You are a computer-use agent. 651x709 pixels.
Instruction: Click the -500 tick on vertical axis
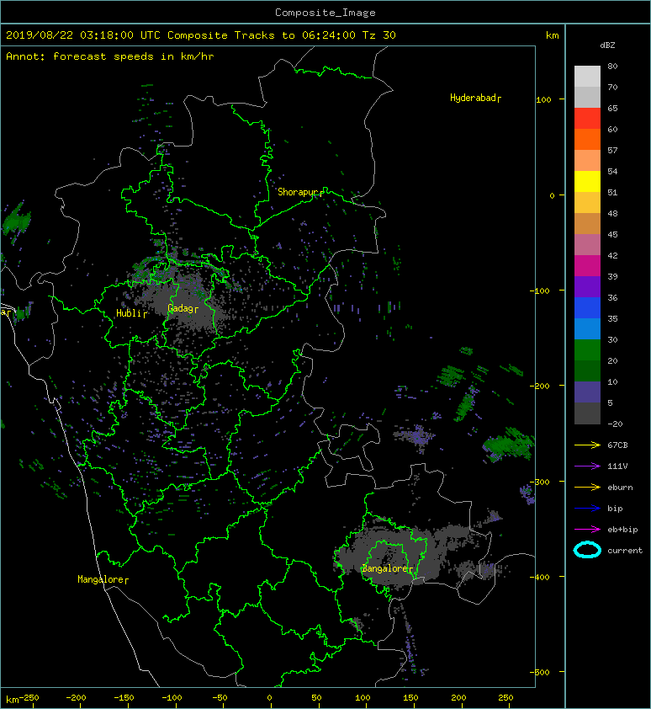pyautogui.click(x=541, y=673)
